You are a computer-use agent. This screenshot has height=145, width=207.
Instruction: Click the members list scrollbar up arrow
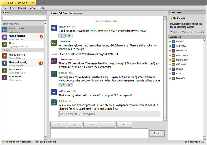204,41
